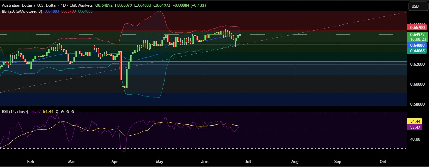Click the L0.64880 low value in the header

click(x=143, y=6)
